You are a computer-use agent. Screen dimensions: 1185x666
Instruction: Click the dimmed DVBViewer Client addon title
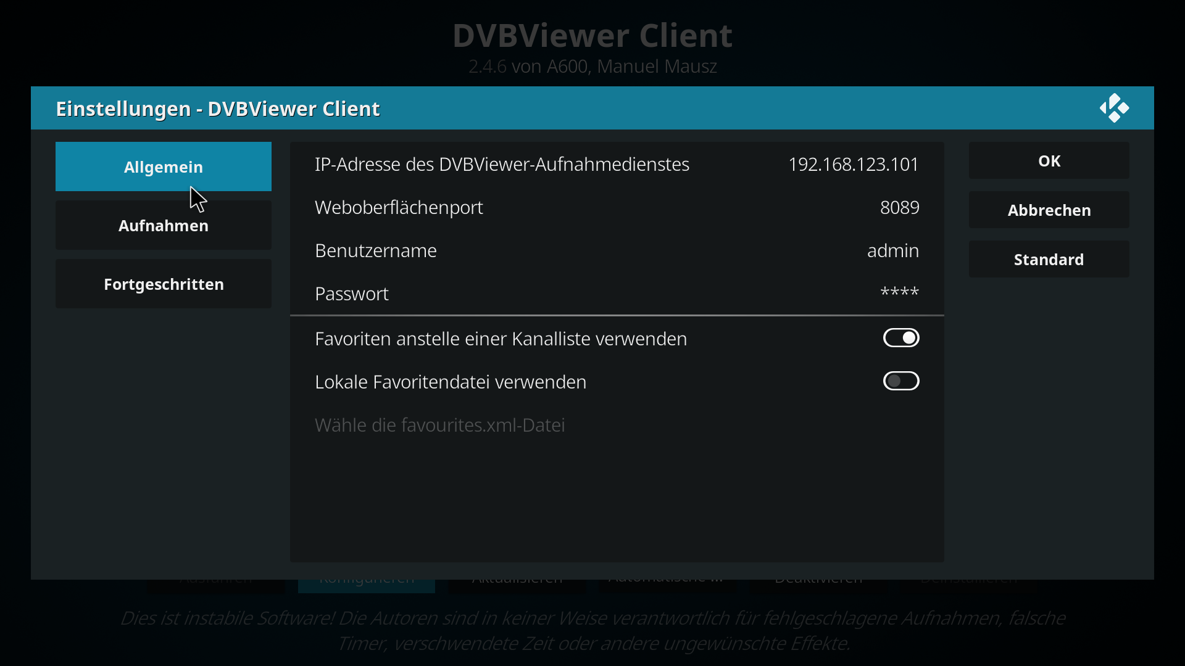pyautogui.click(x=592, y=35)
